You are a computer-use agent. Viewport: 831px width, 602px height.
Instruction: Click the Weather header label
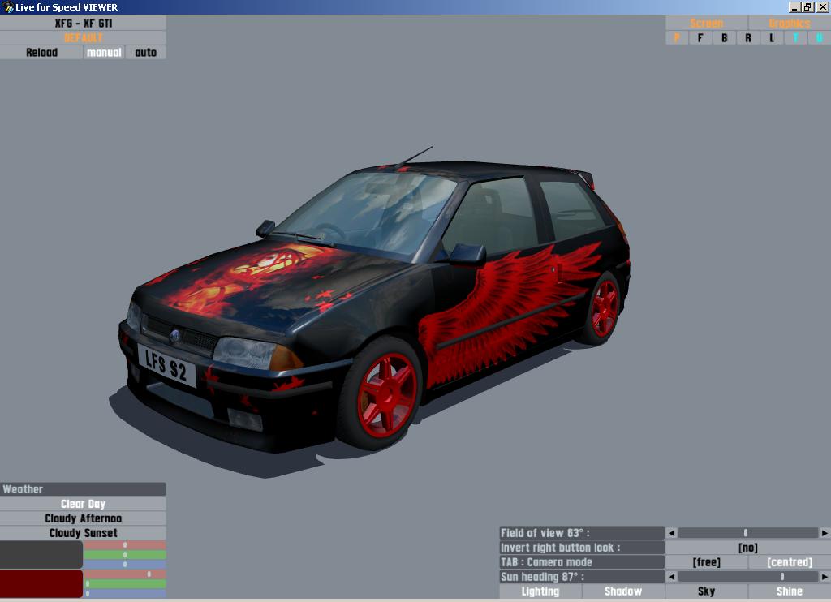point(84,489)
